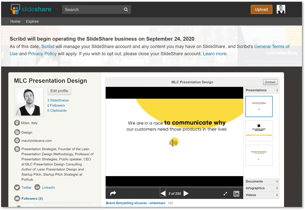Click the search magnifier icon
This screenshot has width=305, height=210.
pos(126,10)
